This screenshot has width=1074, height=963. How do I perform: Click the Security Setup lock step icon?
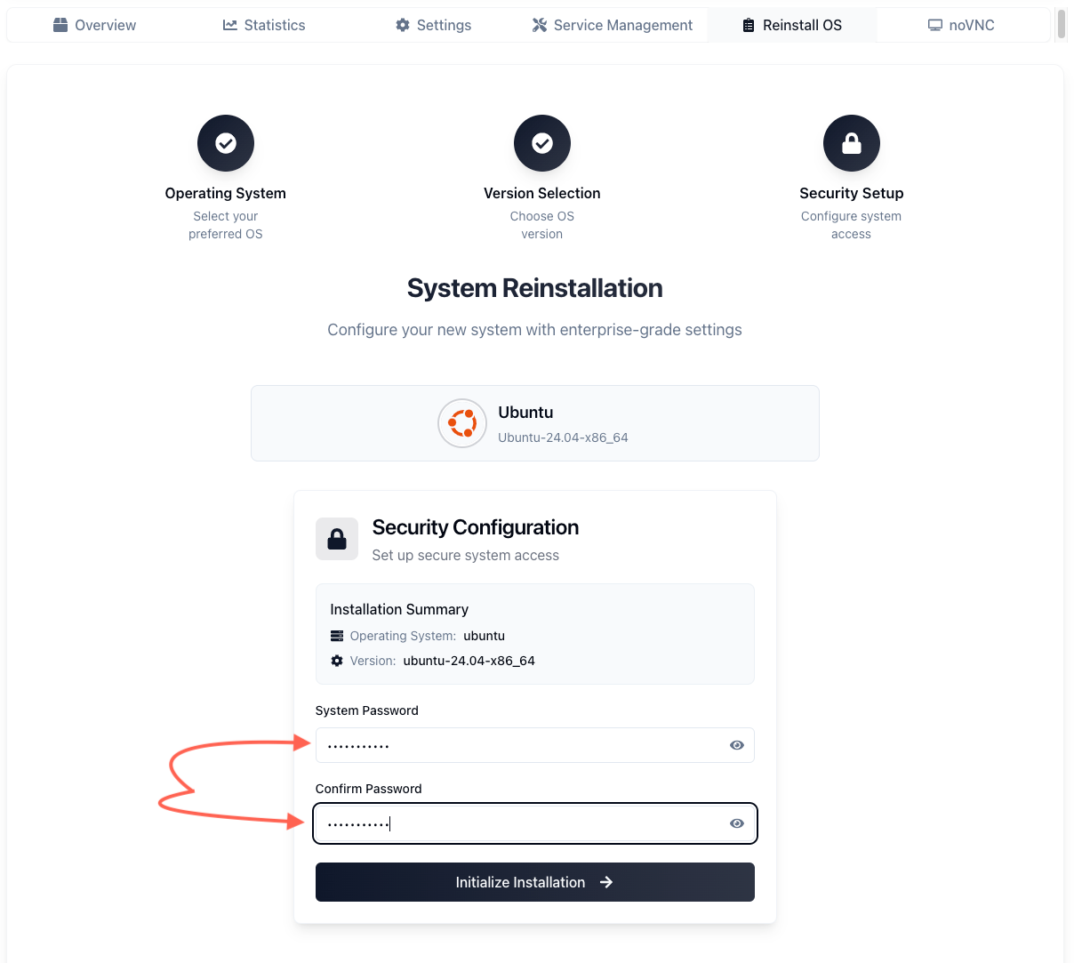[852, 143]
